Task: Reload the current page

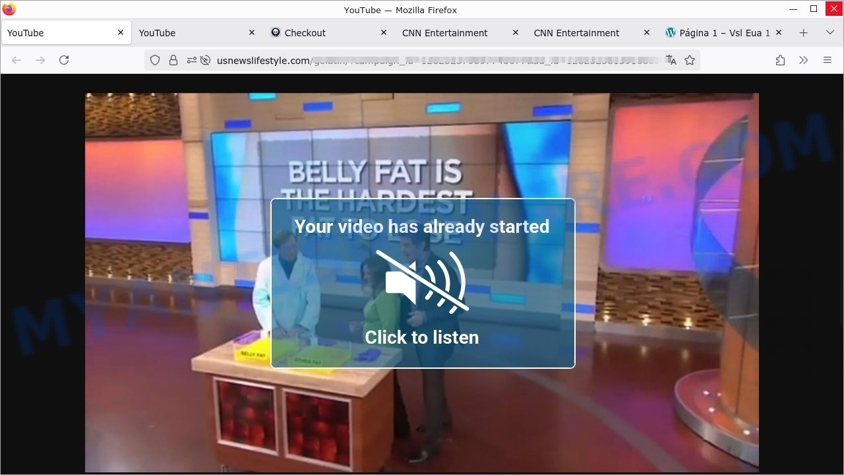Action: (64, 60)
